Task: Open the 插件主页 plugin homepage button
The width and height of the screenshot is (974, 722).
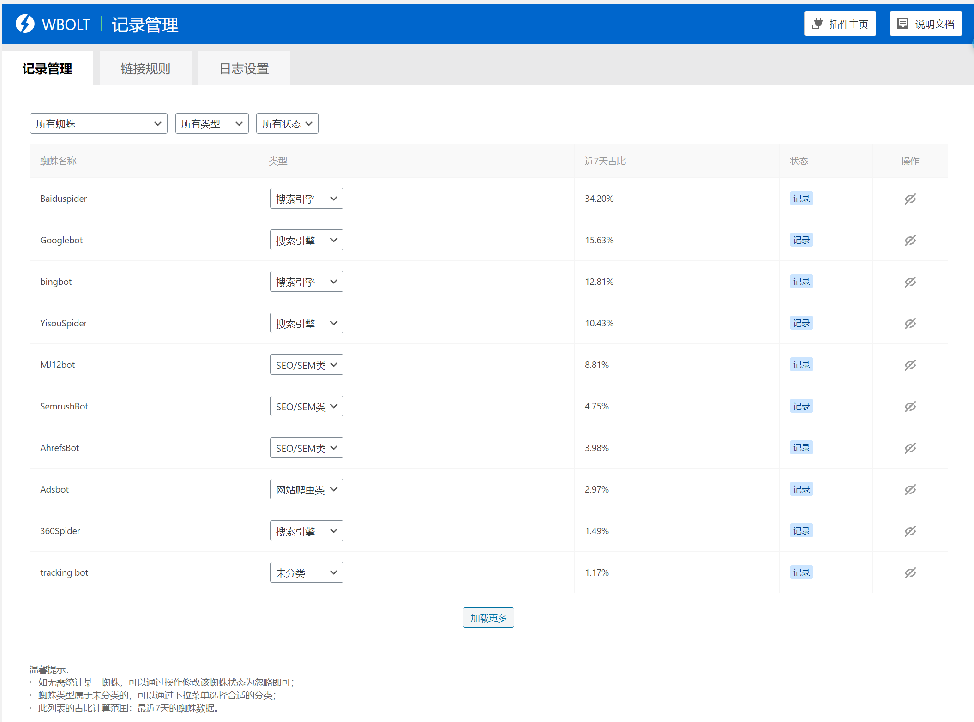Action: [x=840, y=24]
